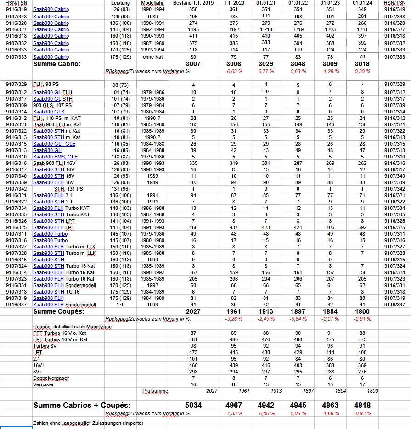This screenshot has height=429, width=411.
Task: Open Saab900 Cabrio link for 9116/319
Action: 51,9
